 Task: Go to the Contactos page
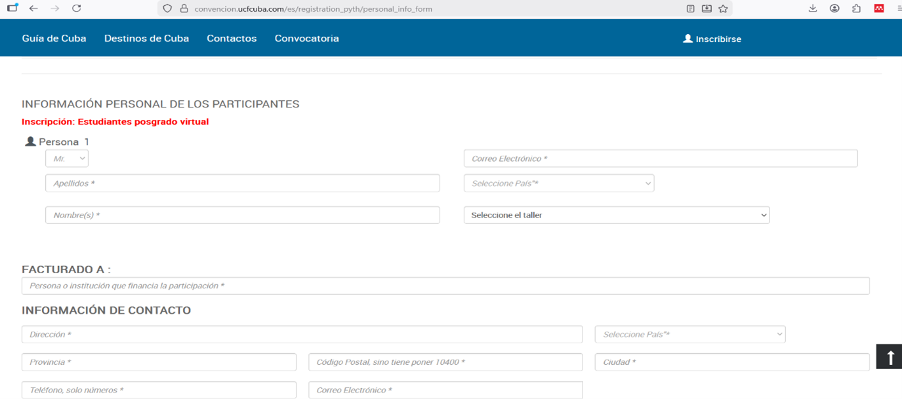[232, 39]
